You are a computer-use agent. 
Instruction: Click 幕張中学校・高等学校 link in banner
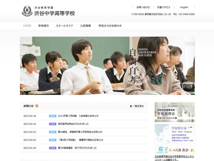pyautogui.click(x=180, y=138)
